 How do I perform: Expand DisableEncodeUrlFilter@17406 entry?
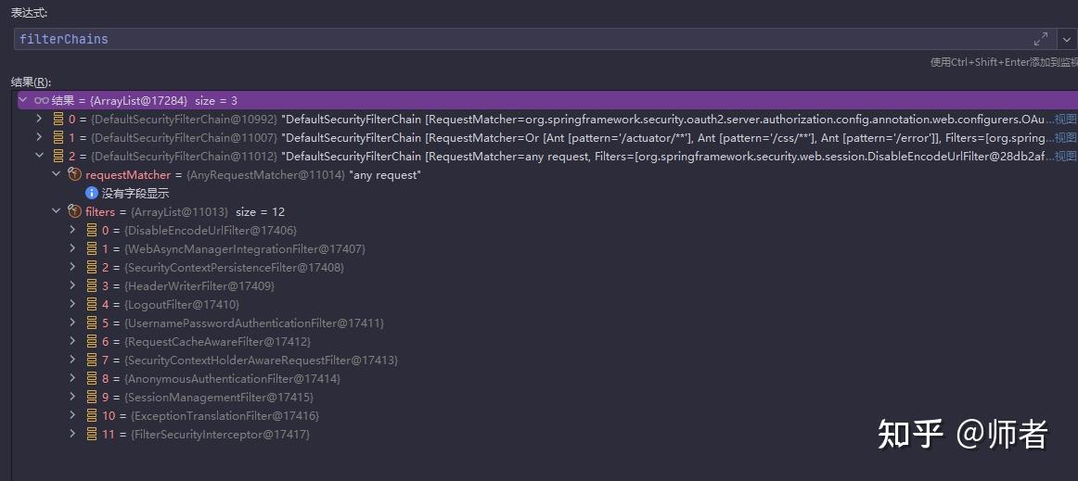click(73, 230)
